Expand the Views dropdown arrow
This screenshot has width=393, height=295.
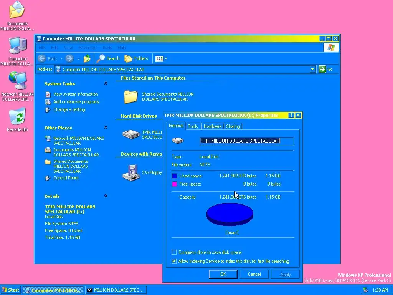(x=166, y=59)
